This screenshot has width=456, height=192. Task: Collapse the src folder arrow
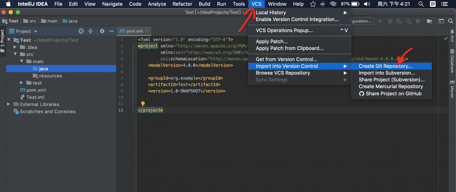point(15,54)
